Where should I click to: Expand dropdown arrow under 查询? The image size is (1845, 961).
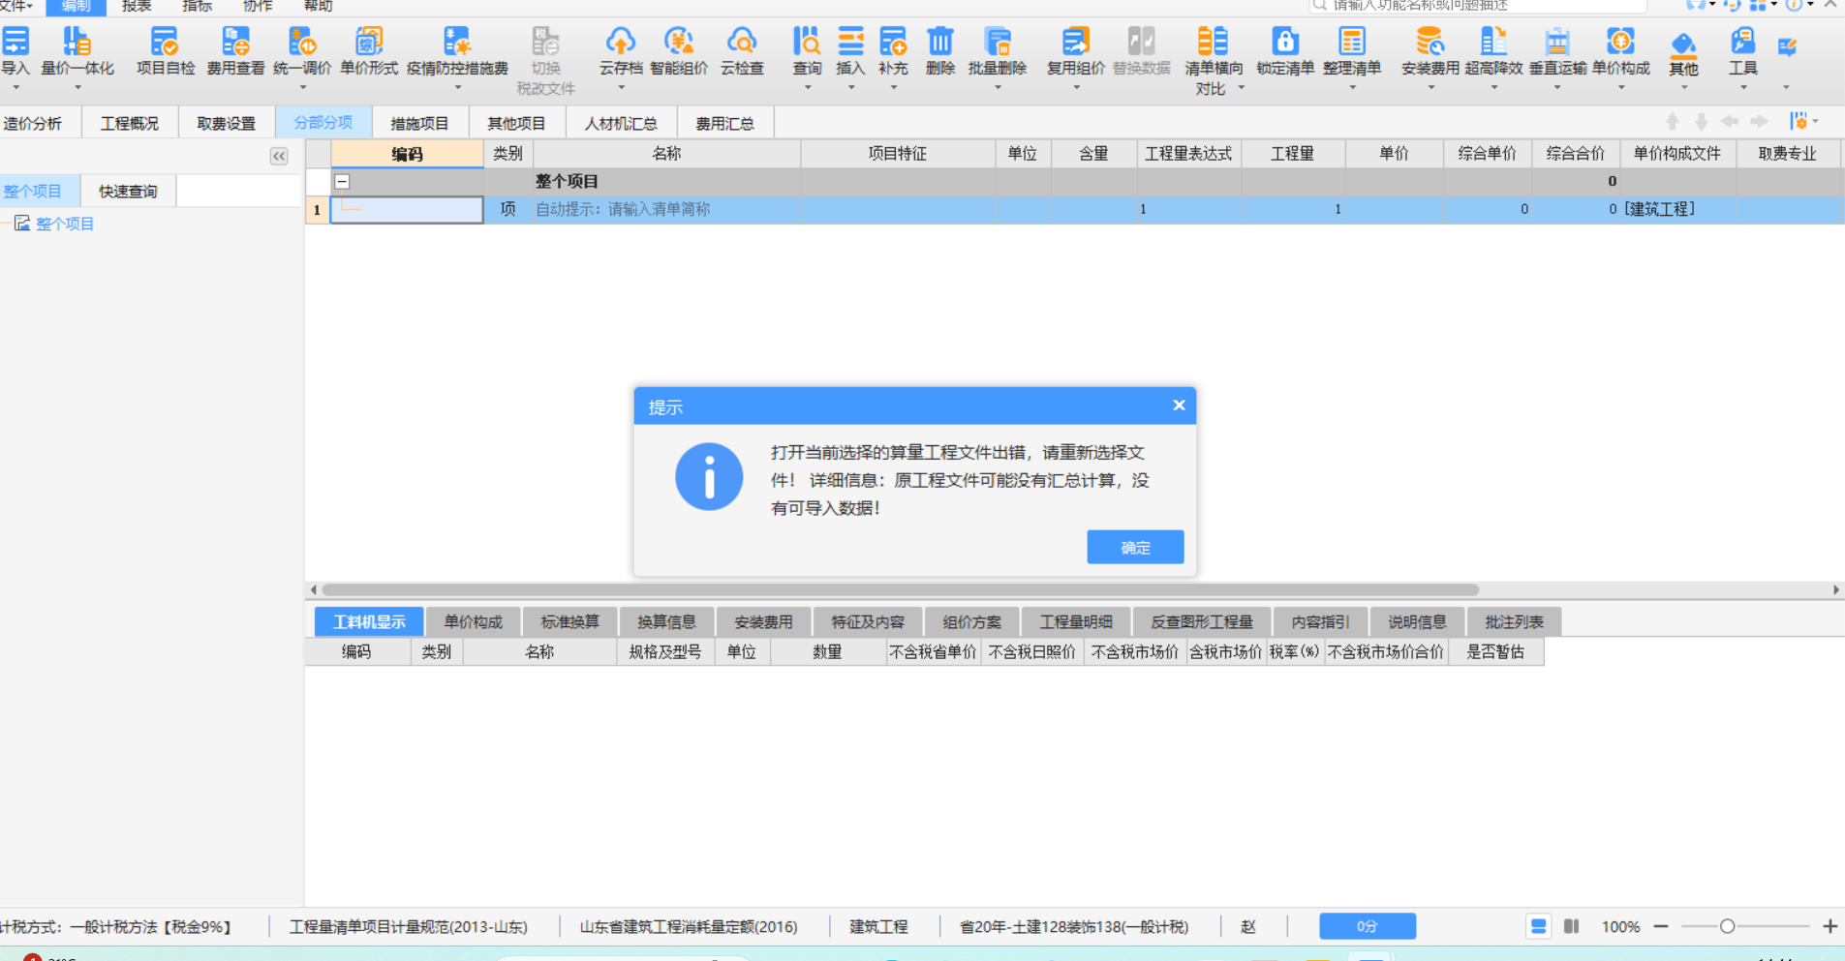coord(807,88)
